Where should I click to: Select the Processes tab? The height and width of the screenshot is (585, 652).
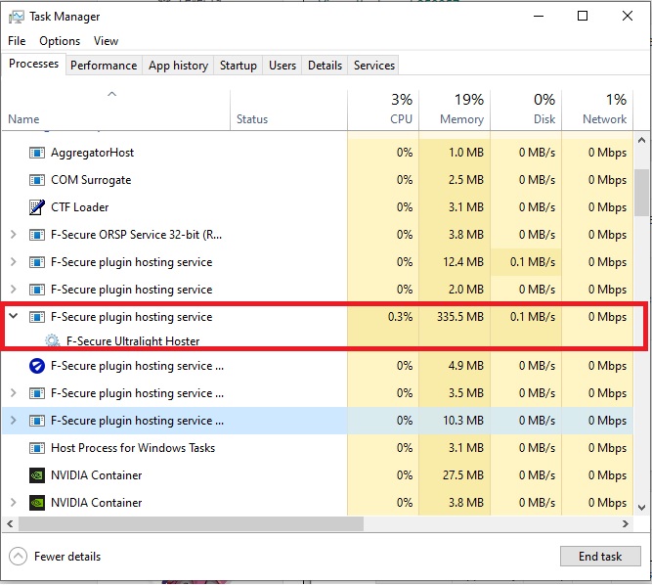tap(33, 64)
